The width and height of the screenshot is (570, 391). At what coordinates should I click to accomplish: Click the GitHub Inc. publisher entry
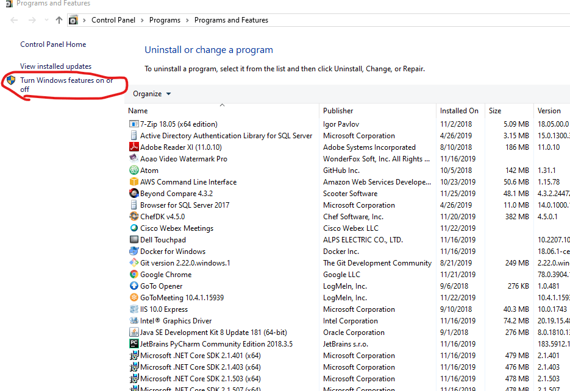click(341, 171)
